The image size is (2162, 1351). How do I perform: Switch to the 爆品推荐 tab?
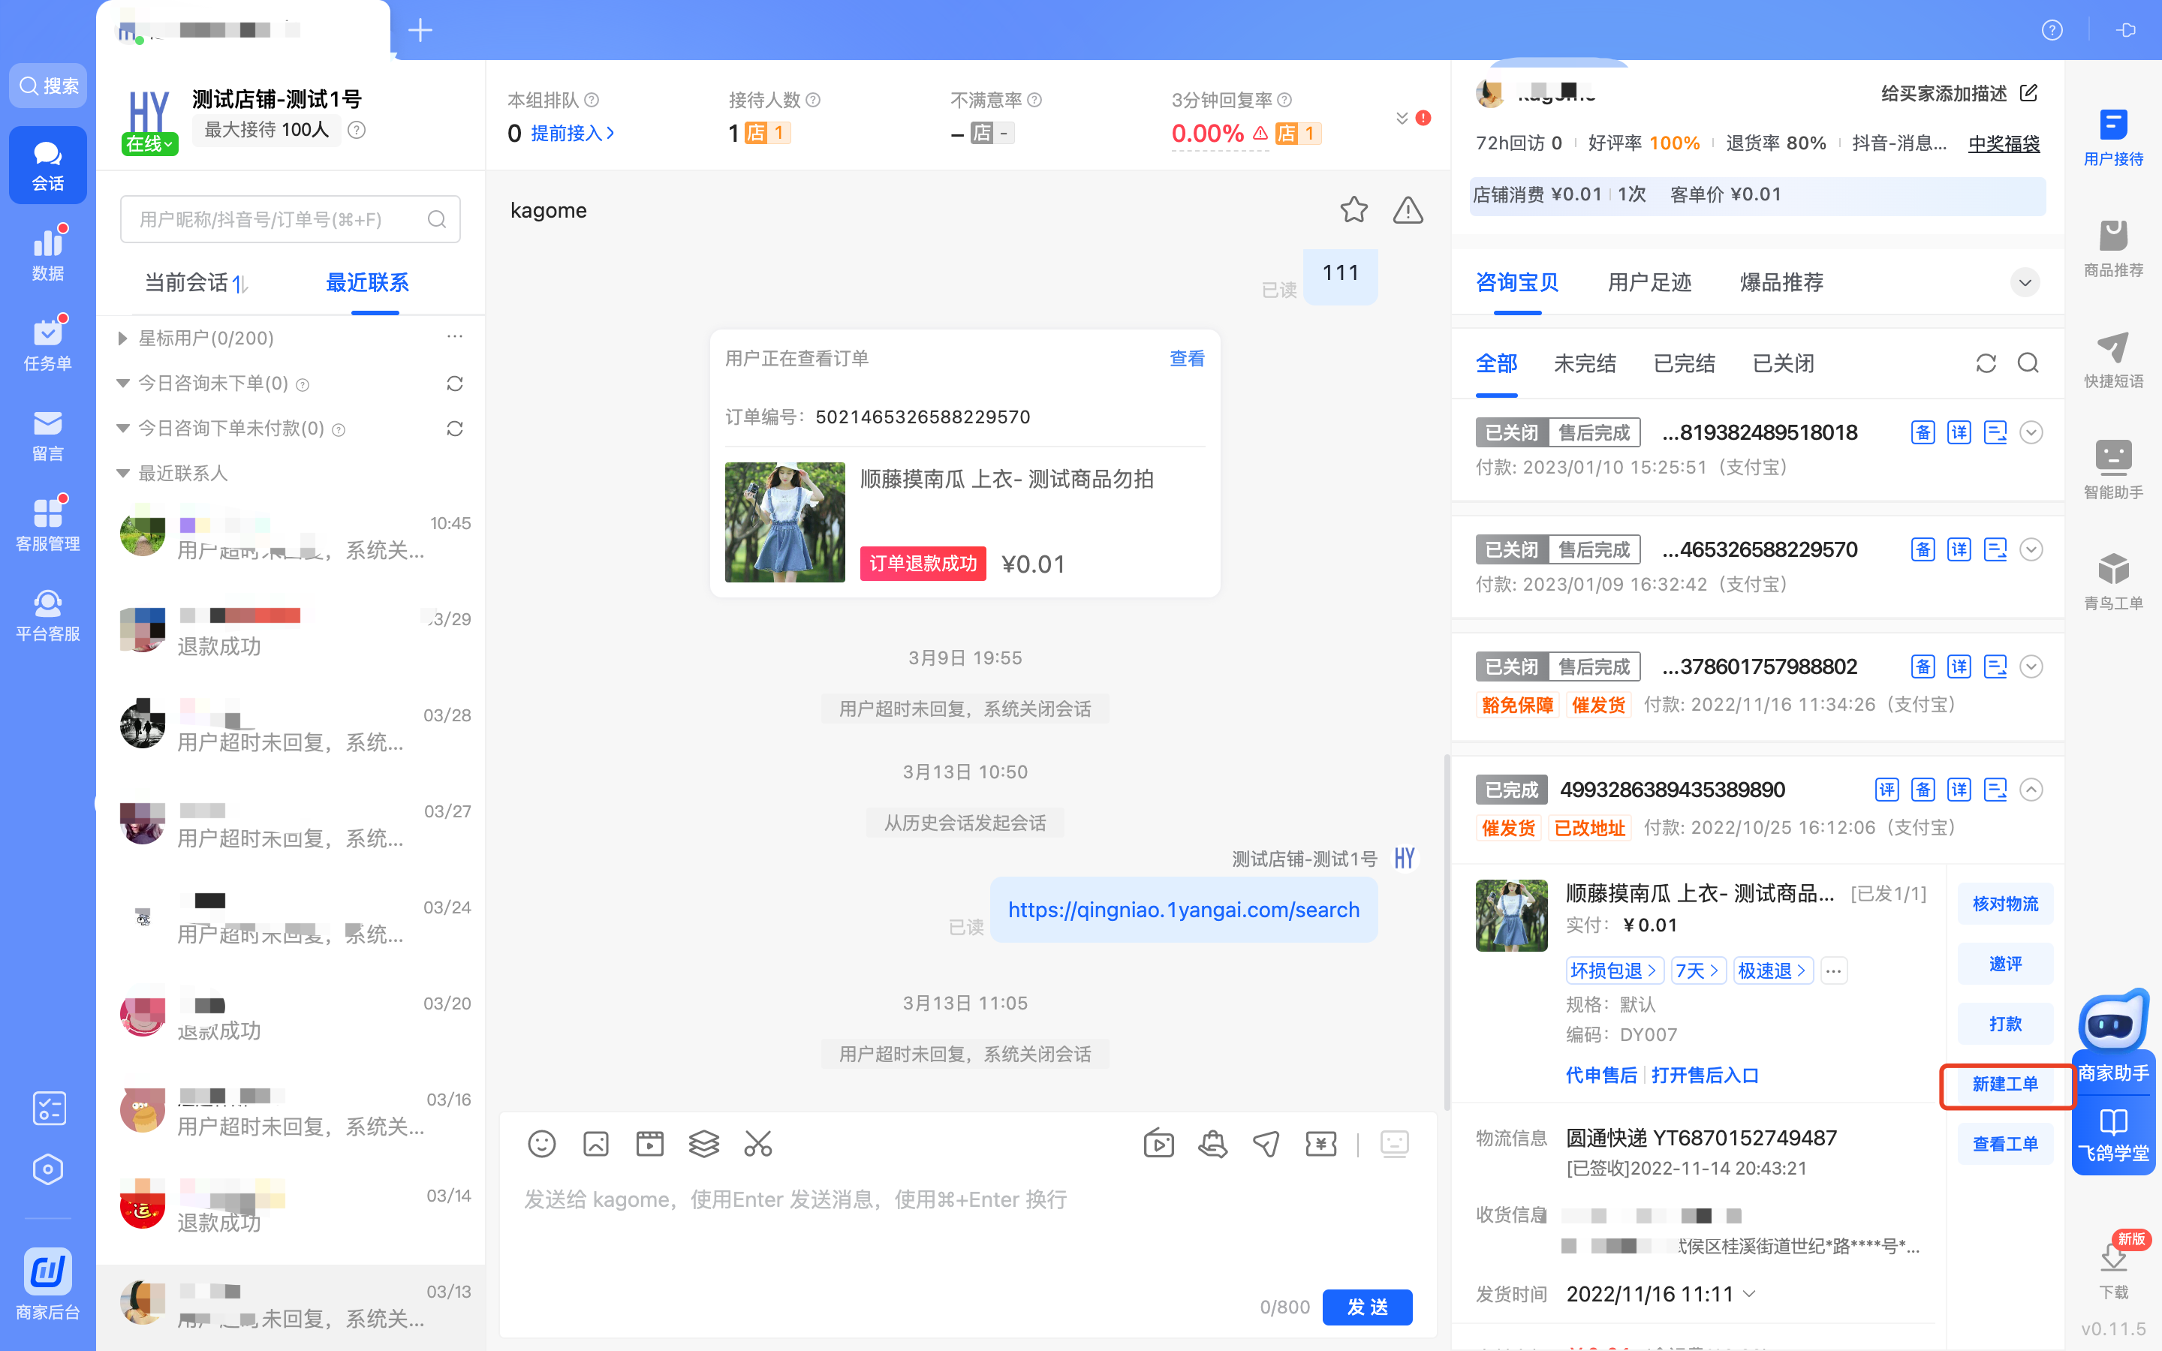[x=1781, y=283]
